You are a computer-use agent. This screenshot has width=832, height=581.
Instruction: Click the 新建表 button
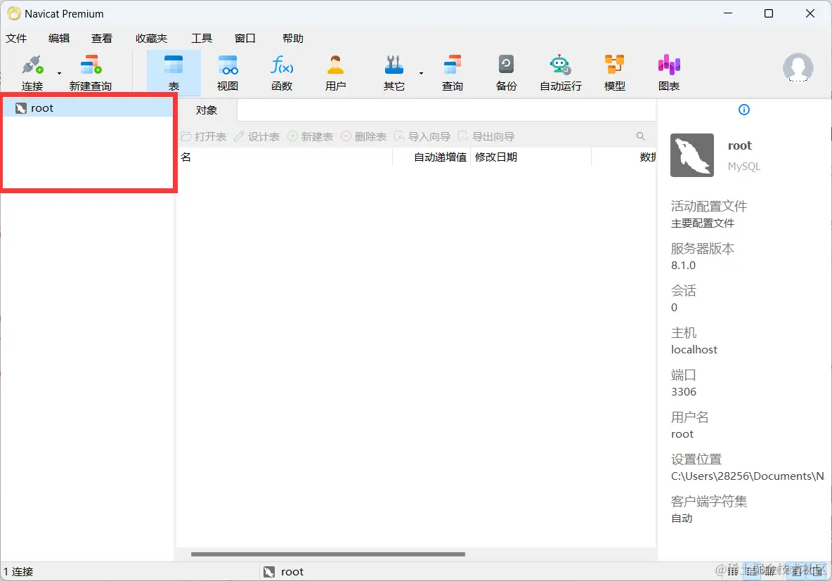click(x=311, y=136)
